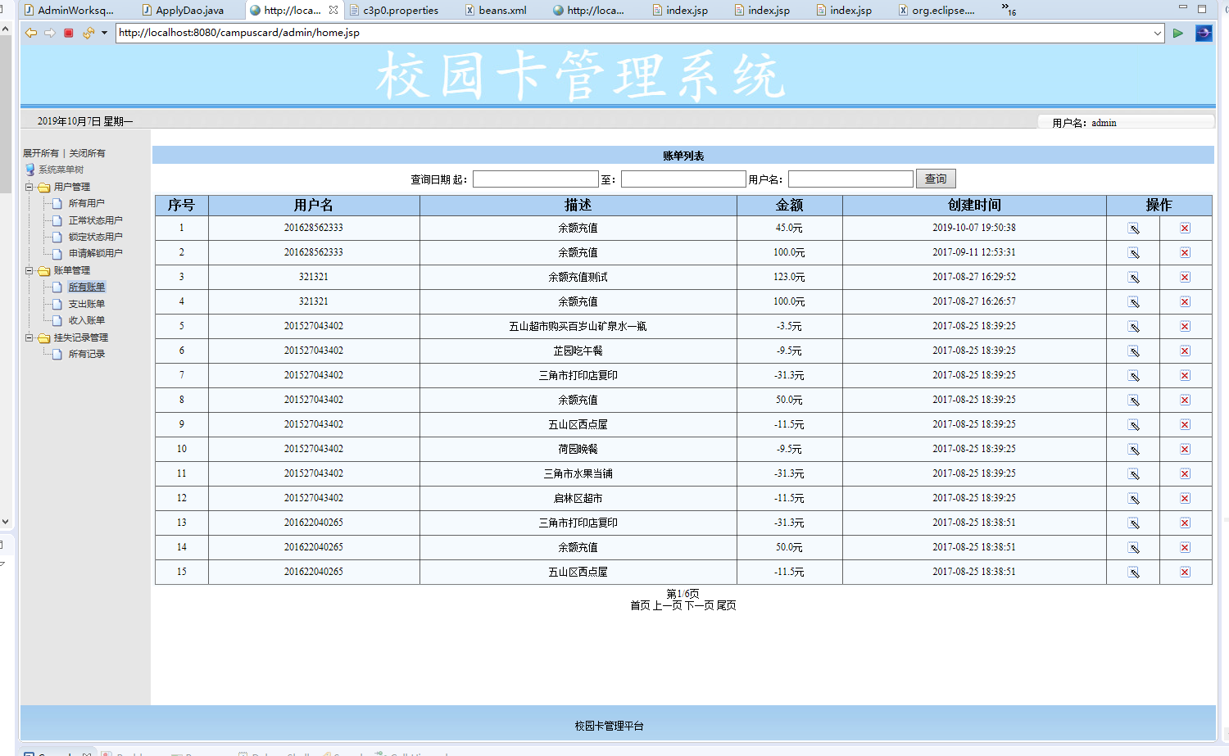
Task: Click the forward navigation arrow icon
Action: 49,34
